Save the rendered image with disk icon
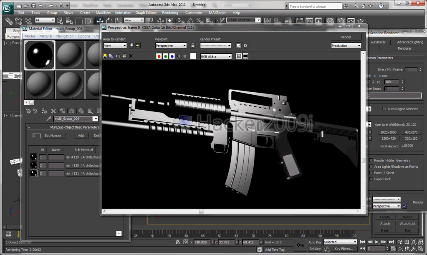Screen dimensions: 427x255 click(105, 56)
